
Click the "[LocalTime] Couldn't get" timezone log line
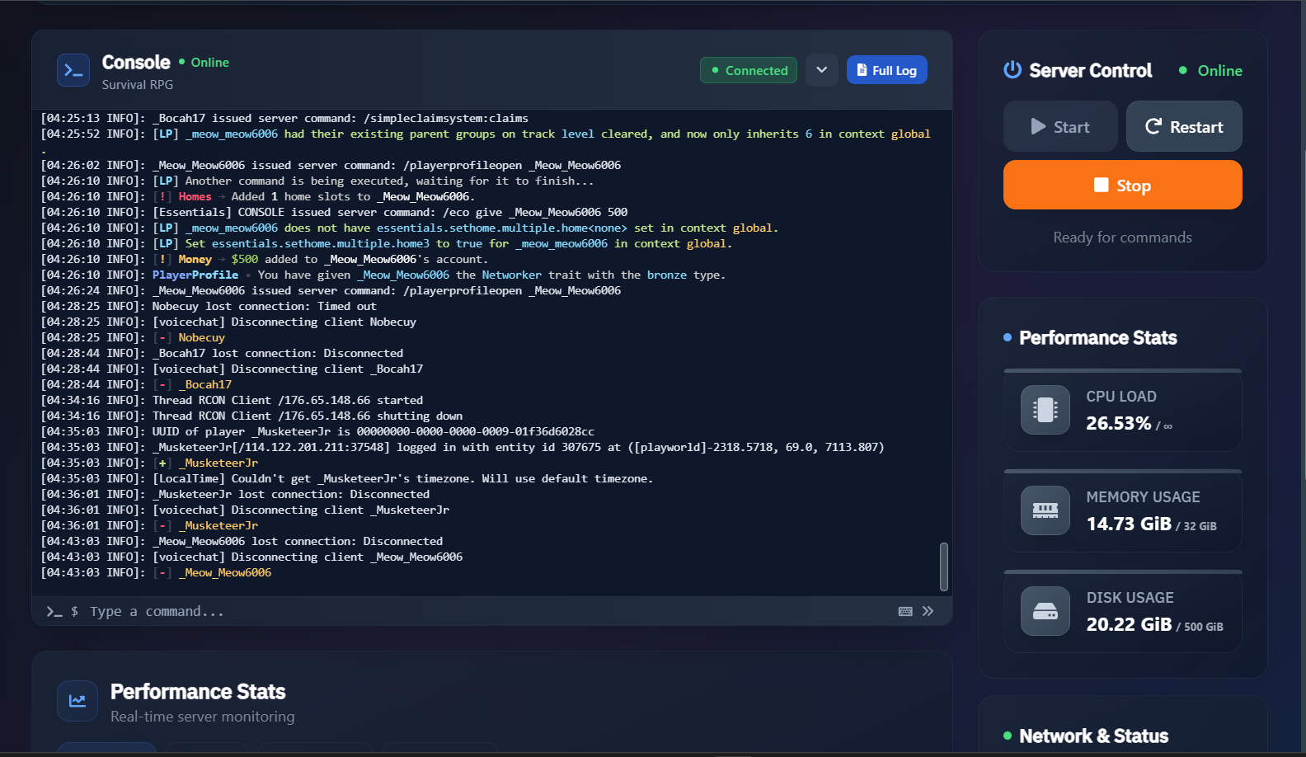(x=347, y=478)
